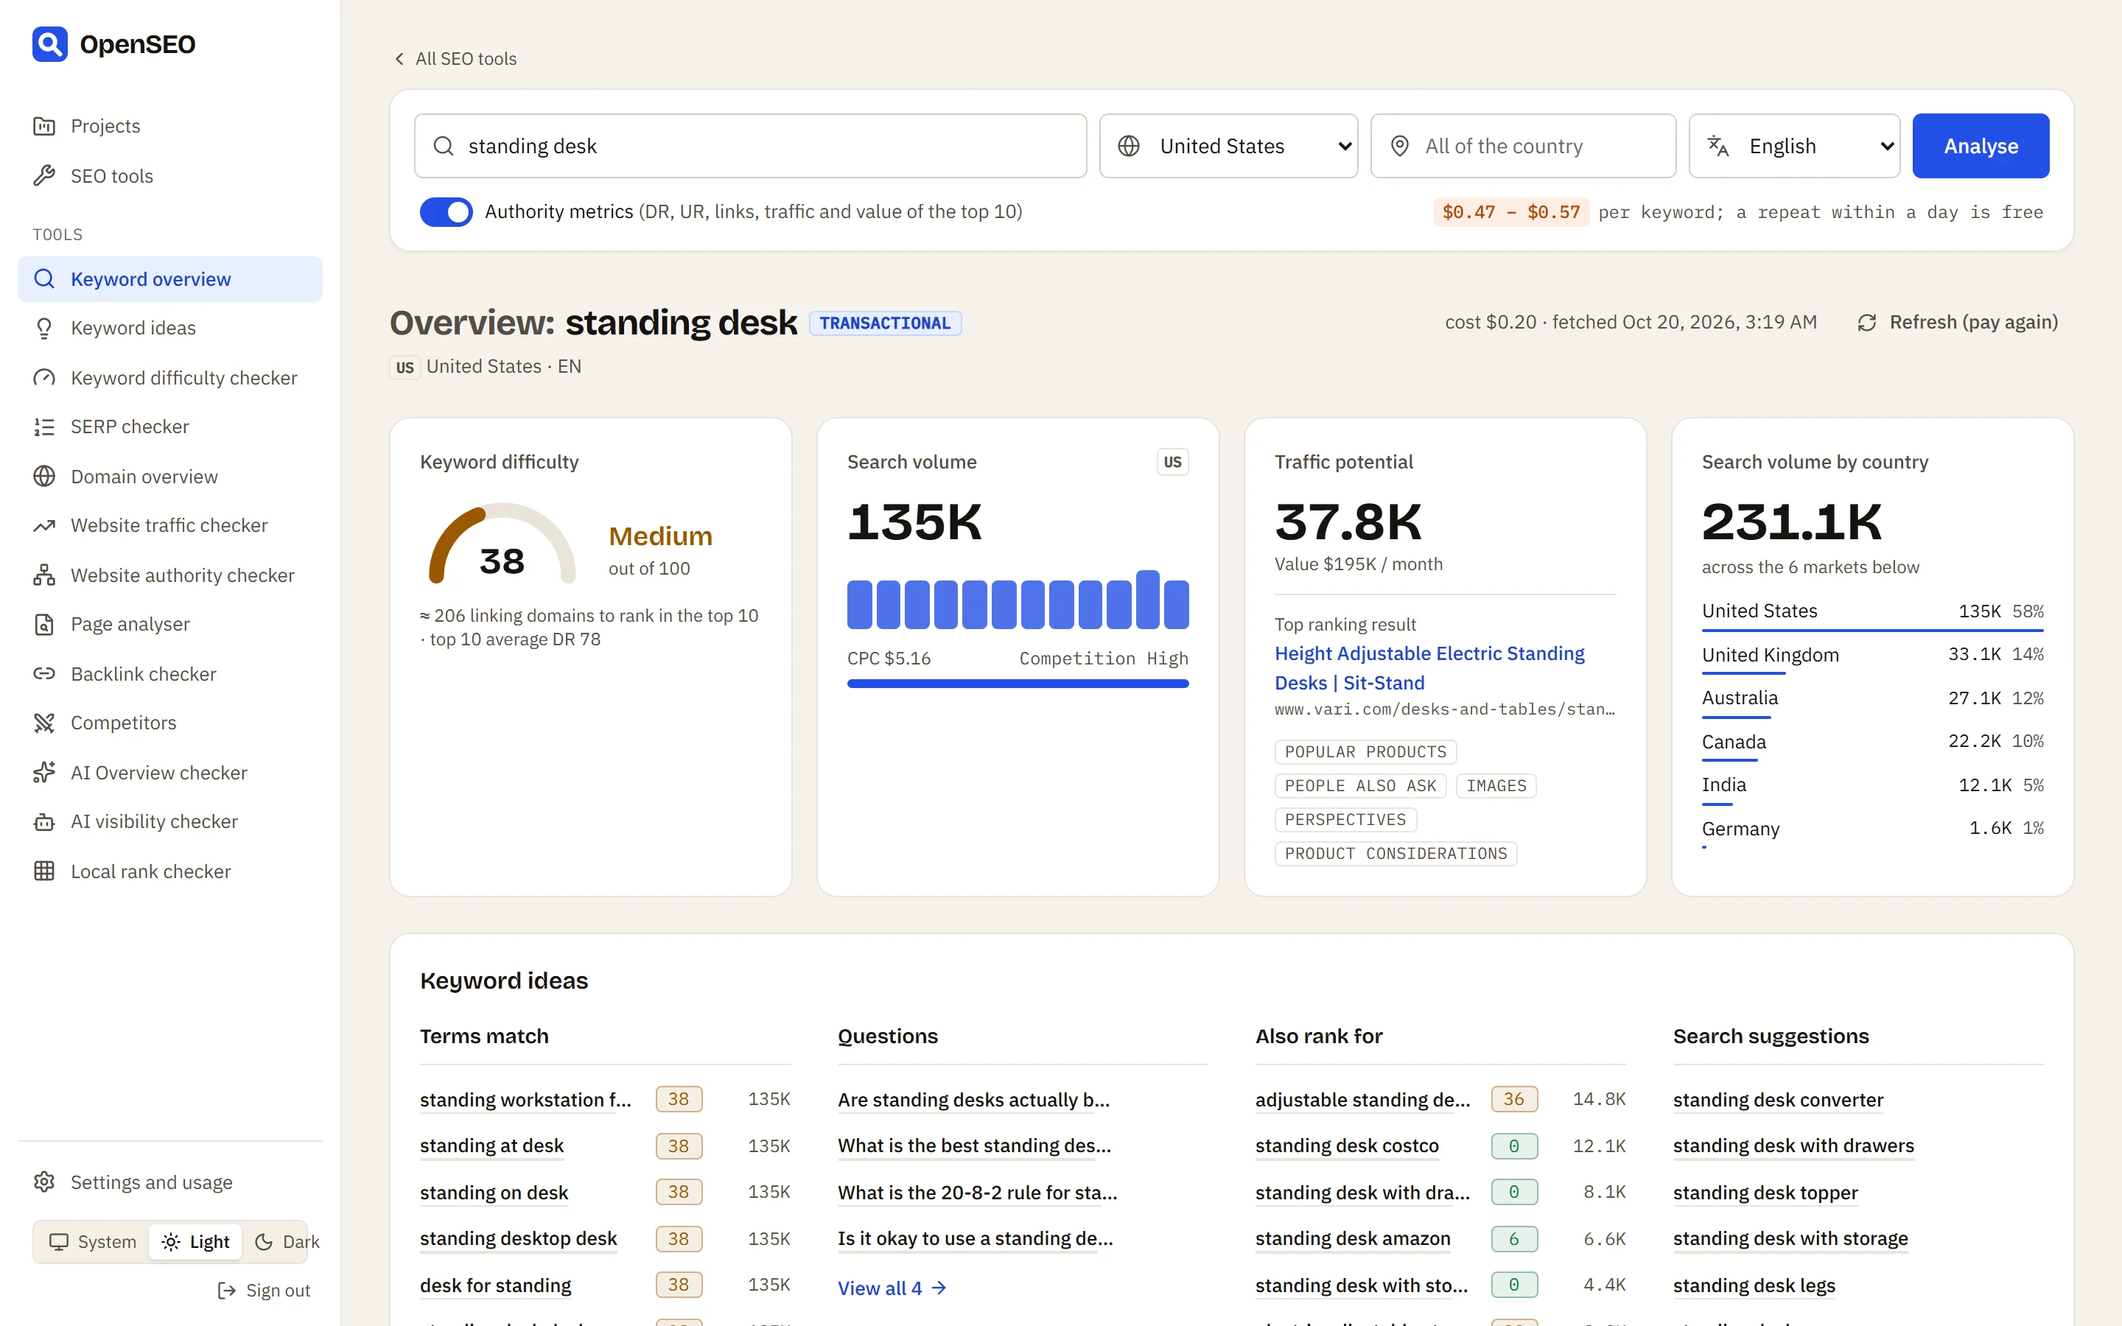Screen dimensions: 2122x1326
Task: Click the keyword difficulty gauge showing 38
Action: point(502,544)
